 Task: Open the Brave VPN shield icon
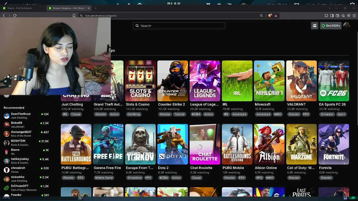click(x=348, y=16)
